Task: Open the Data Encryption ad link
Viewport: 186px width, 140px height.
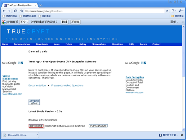Action: pyautogui.click(x=135, y=77)
